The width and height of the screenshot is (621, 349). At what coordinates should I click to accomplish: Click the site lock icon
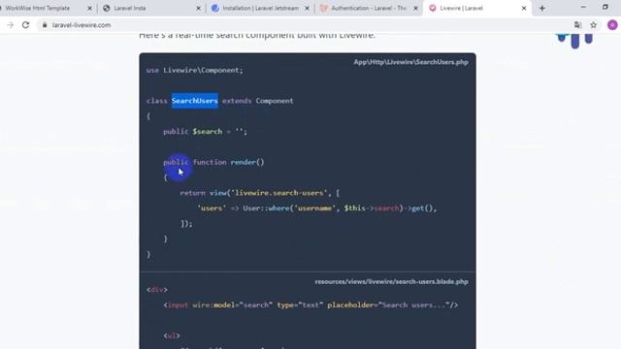pos(45,25)
